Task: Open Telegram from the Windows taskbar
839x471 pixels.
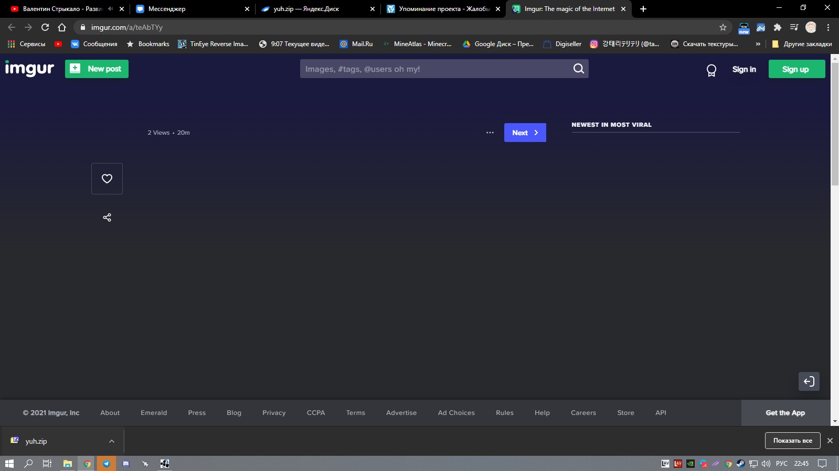Action: 107,464
